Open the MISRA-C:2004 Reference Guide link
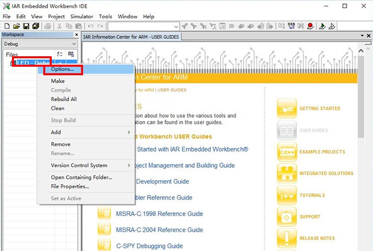 [x=159, y=230]
